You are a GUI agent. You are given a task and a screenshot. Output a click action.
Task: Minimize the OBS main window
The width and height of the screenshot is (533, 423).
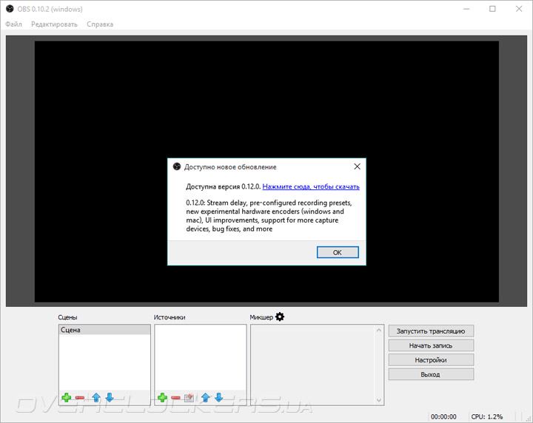(466, 9)
